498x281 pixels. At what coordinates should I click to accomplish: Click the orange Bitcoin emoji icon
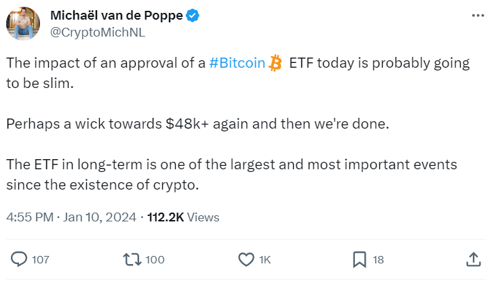pyautogui.click(x=275, y=63)
